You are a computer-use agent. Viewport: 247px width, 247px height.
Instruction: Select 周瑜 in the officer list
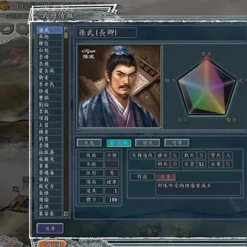point(50,200)
